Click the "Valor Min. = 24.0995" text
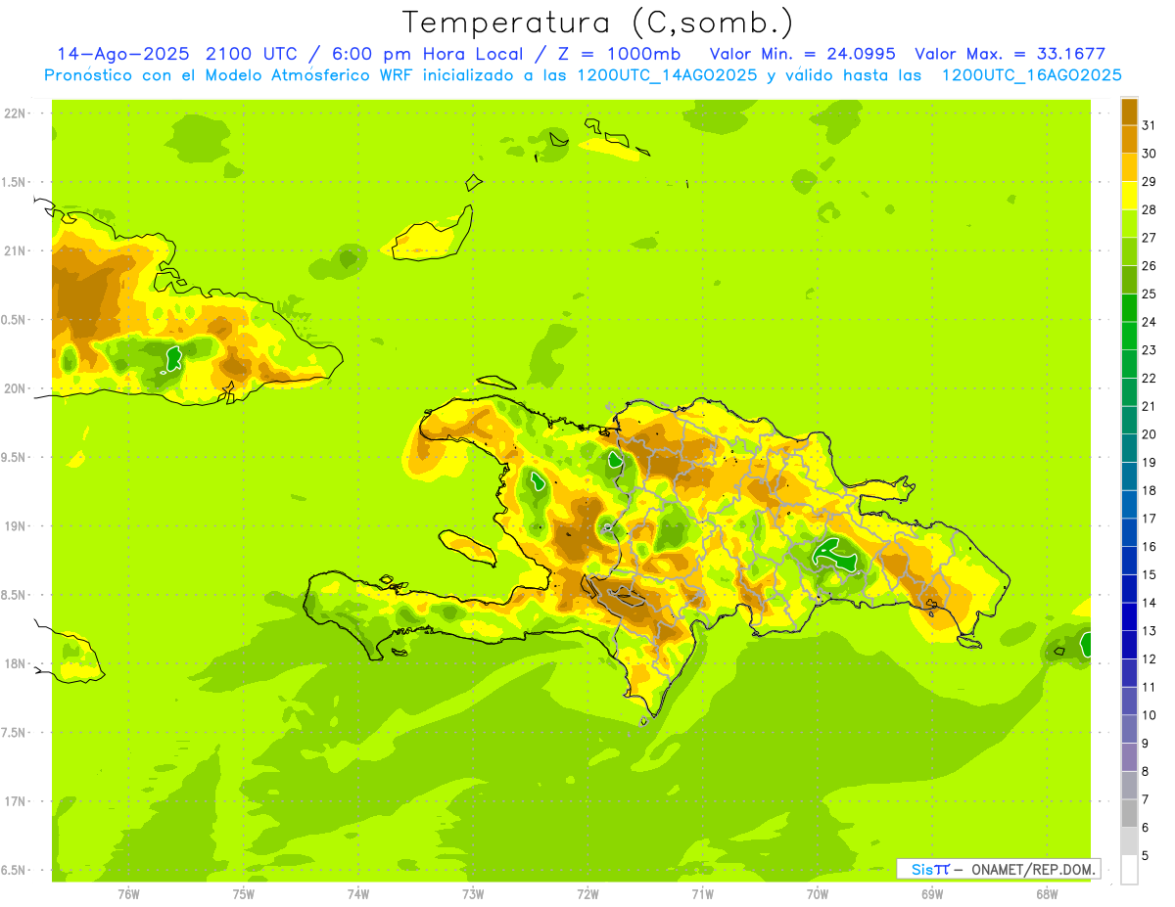 pos(802,54)
